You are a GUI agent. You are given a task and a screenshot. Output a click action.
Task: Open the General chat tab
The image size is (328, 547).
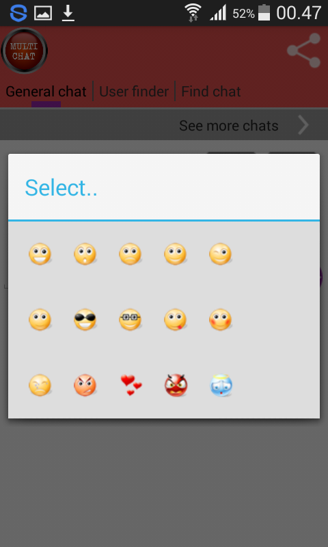tap(46, 92)
